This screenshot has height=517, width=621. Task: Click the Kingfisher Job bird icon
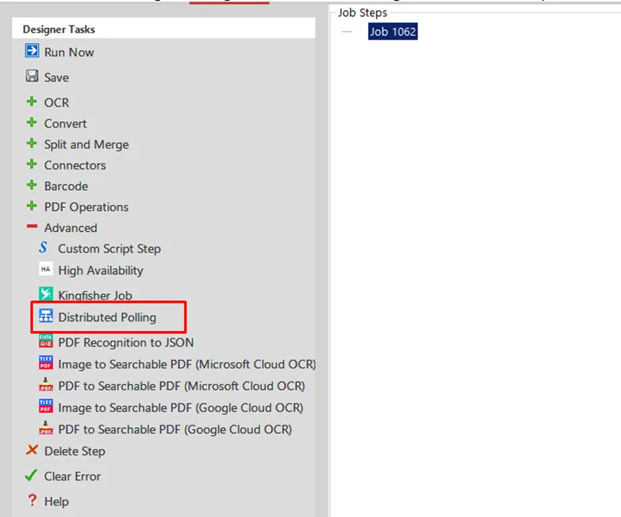click(x=46, y=294)
